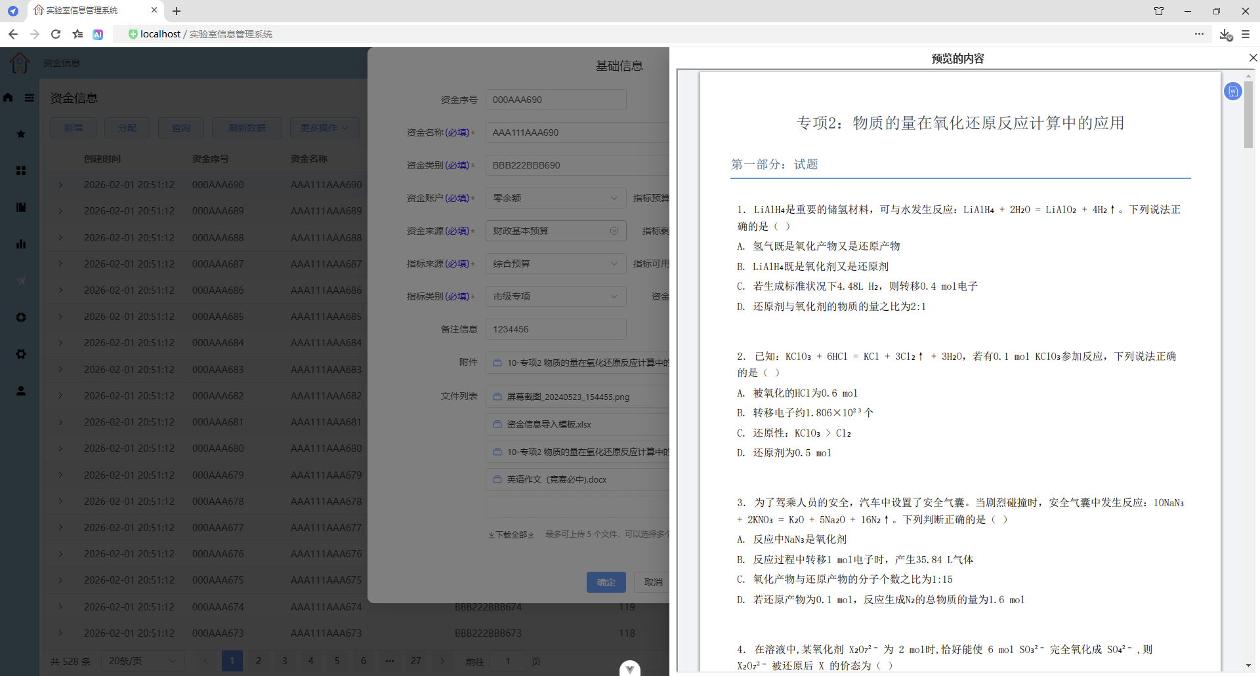Click the 创建时间 column header
The width and height of the screenshot is (1260, 676).
pyautogui.click(x=102, y=159)
